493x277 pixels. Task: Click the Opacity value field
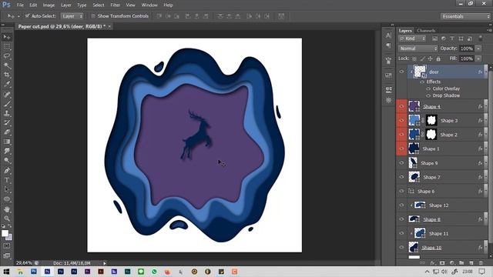pos(467,48)
